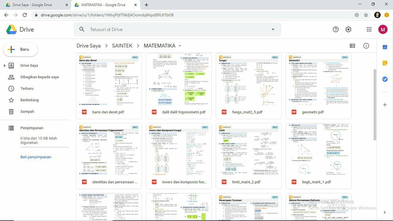This screenshot has height=221, width=393.
Task: Open Drive search options dropdown arrow
Action: [x=273, y=29]
